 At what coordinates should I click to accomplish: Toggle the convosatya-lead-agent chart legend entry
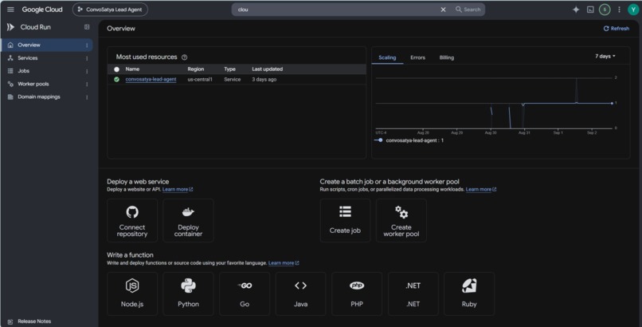point(409,140)
